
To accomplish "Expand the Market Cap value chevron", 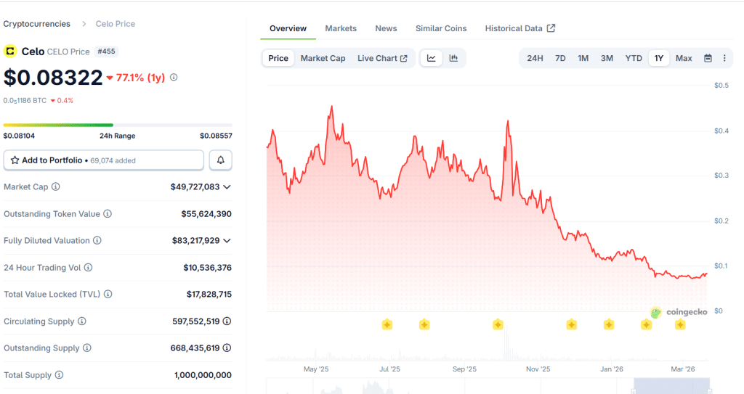I will [227, 186].
